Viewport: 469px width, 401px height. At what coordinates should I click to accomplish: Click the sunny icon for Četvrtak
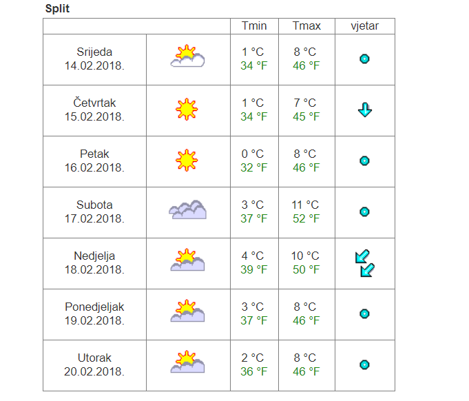187,110
